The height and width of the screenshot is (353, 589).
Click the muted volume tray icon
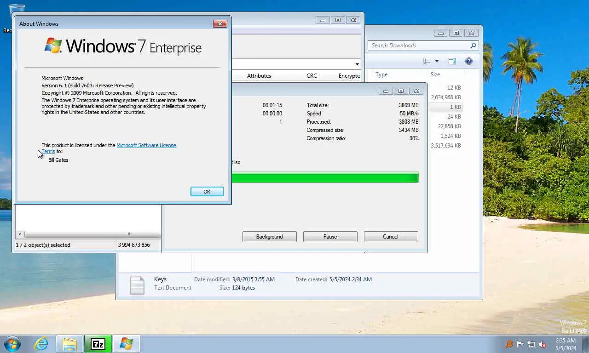click(543, 344)
